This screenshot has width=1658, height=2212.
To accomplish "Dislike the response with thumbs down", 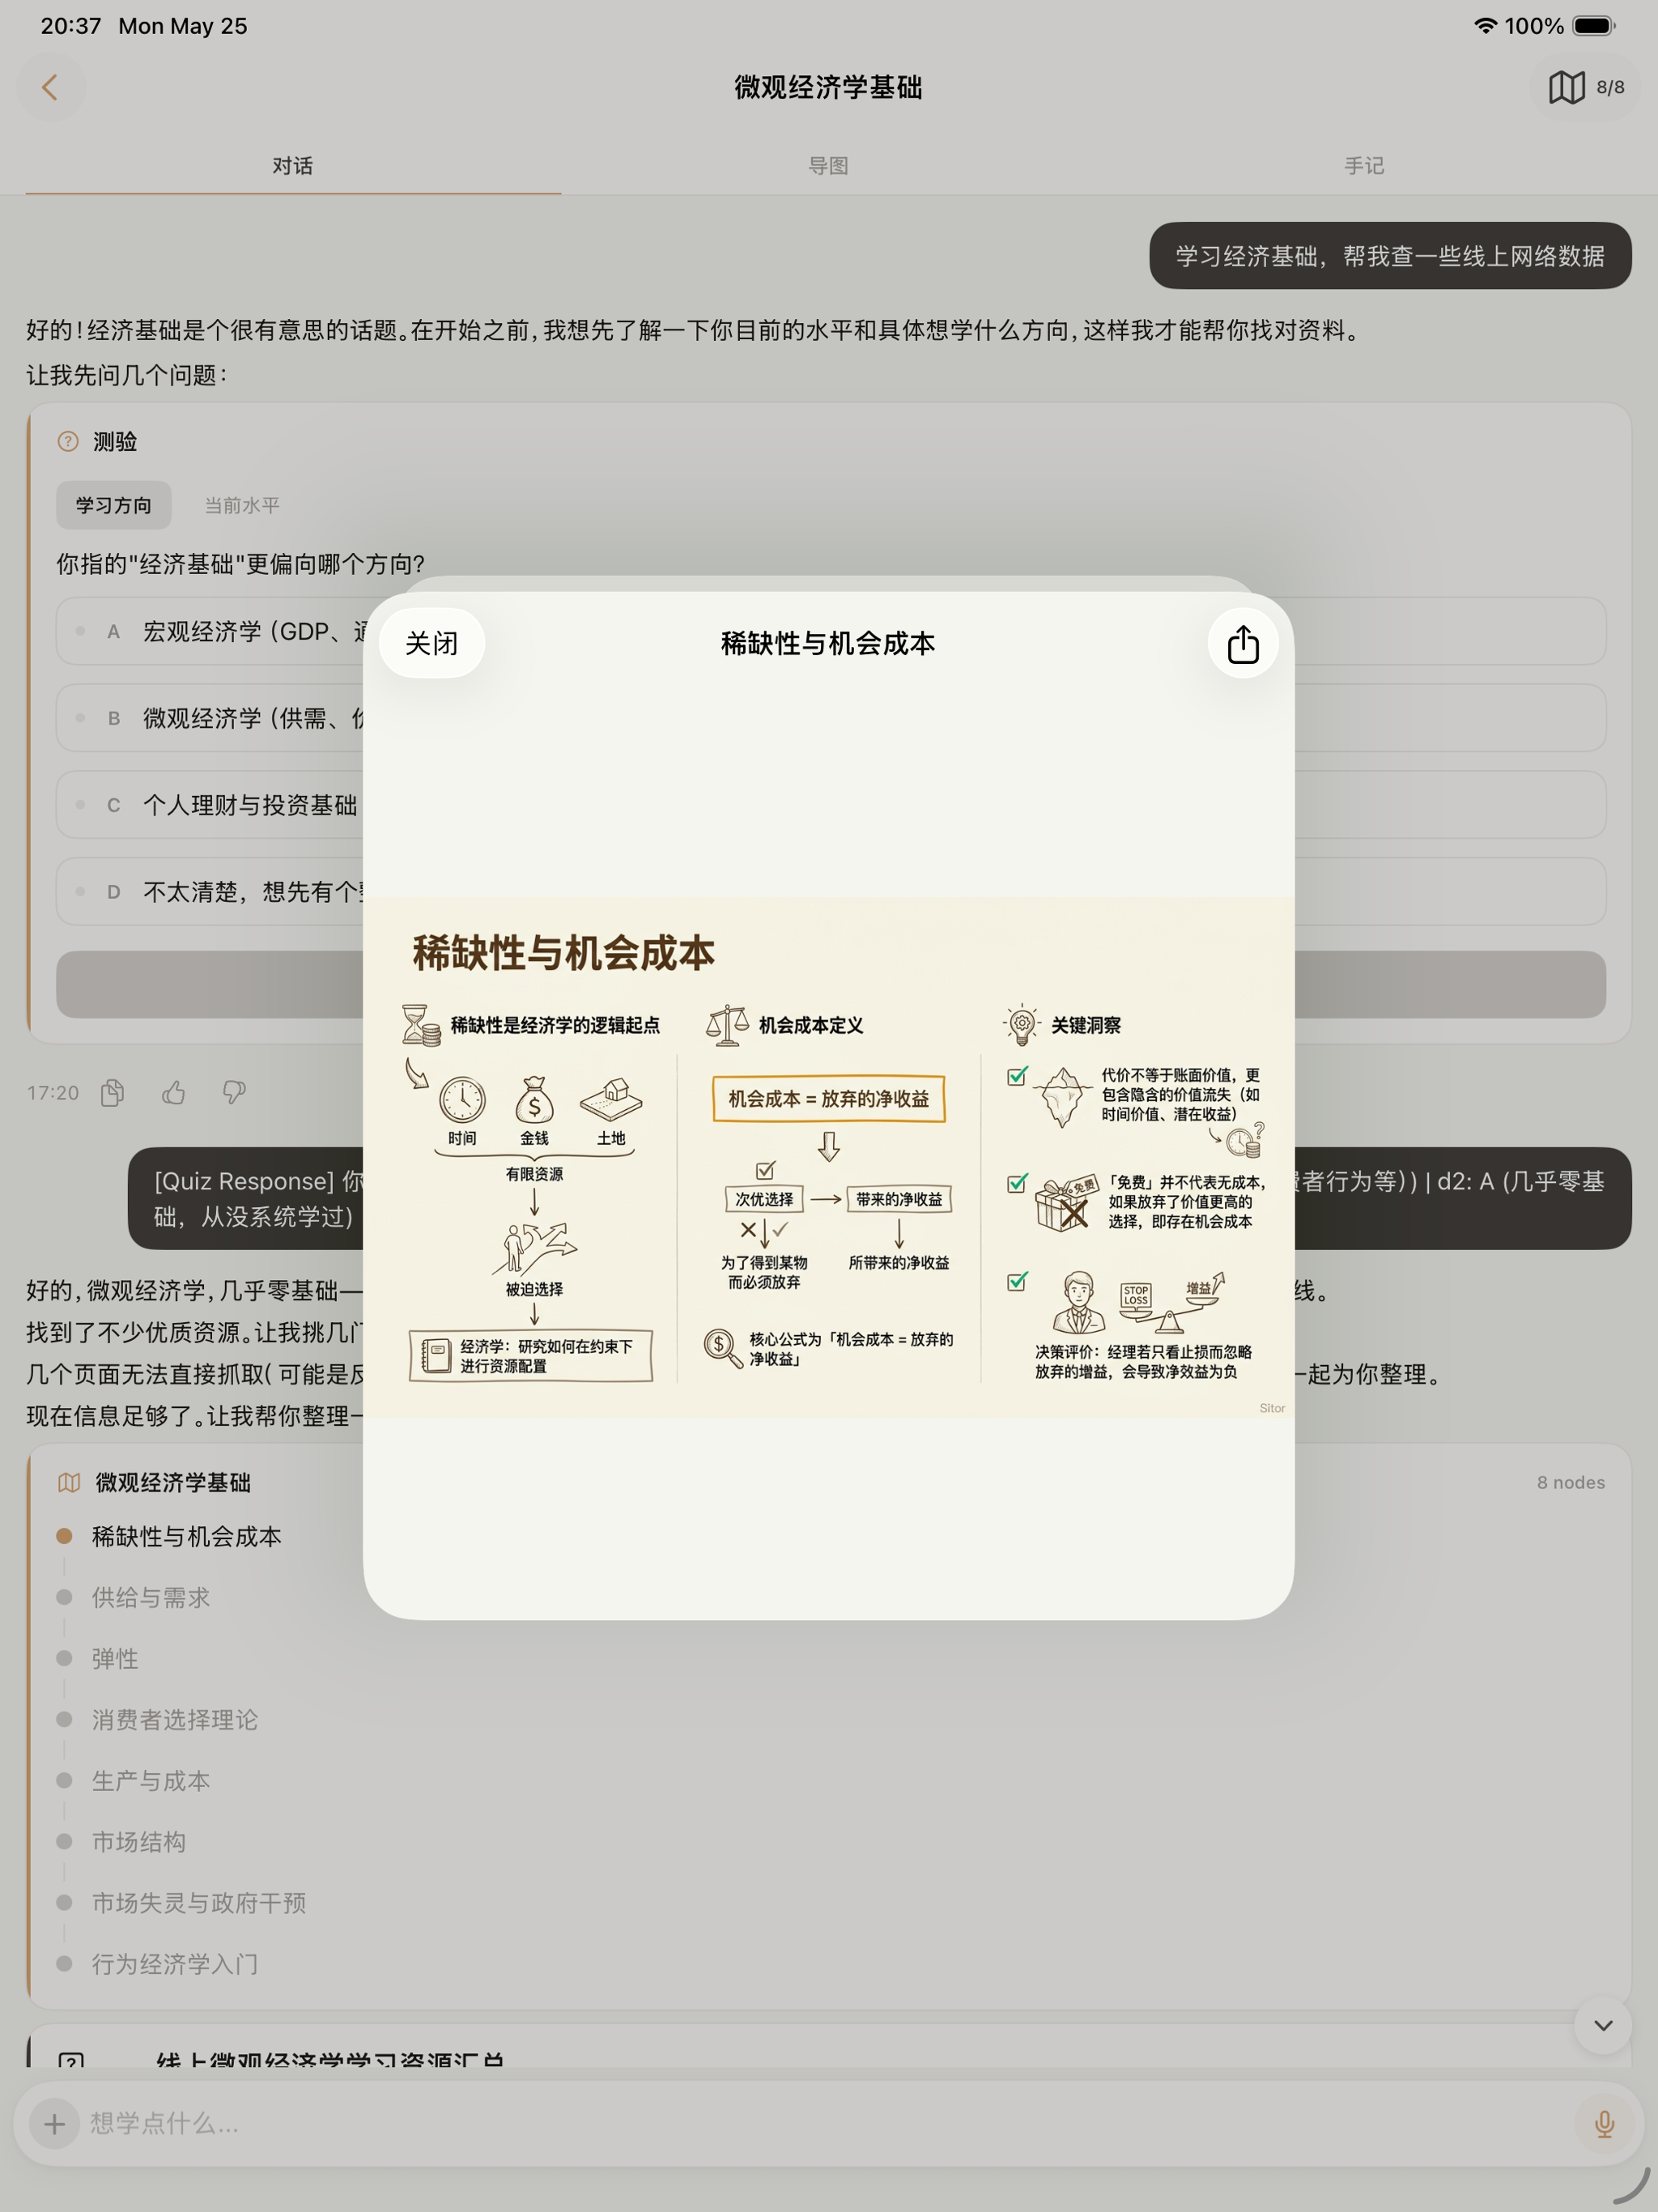I will click(x=234, y=1093).
